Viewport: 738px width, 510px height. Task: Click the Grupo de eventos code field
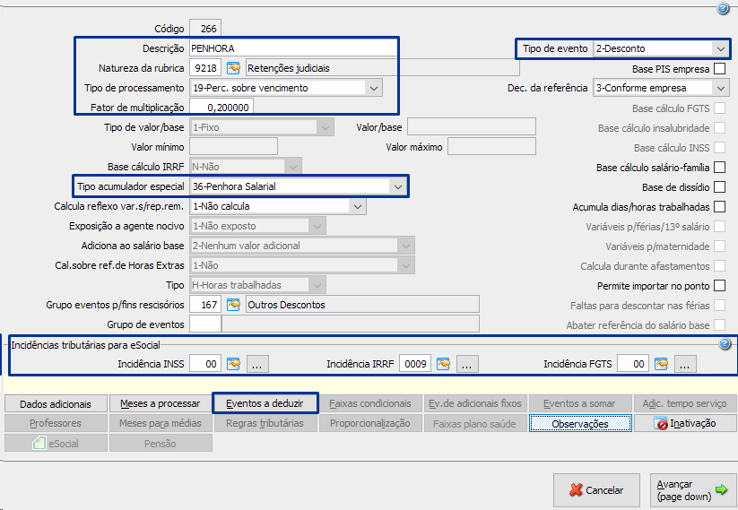point(205,324)
